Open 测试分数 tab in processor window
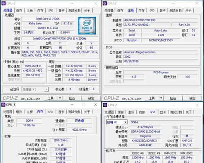 (75, 11)
